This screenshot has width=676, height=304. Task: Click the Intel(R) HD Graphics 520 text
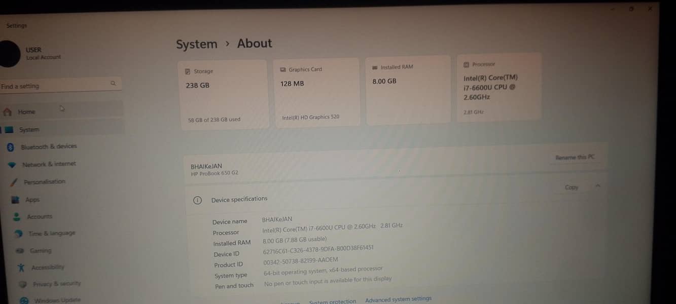(311, 117)
